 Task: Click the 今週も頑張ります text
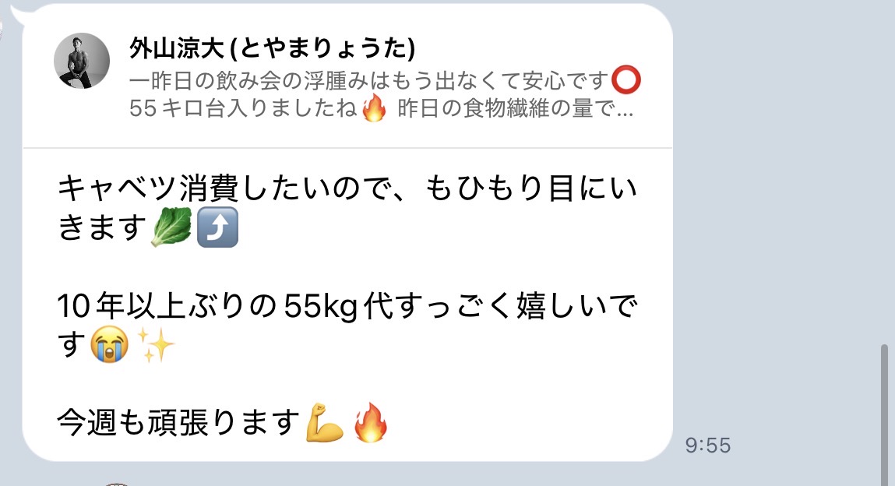[x=178, y=423]
